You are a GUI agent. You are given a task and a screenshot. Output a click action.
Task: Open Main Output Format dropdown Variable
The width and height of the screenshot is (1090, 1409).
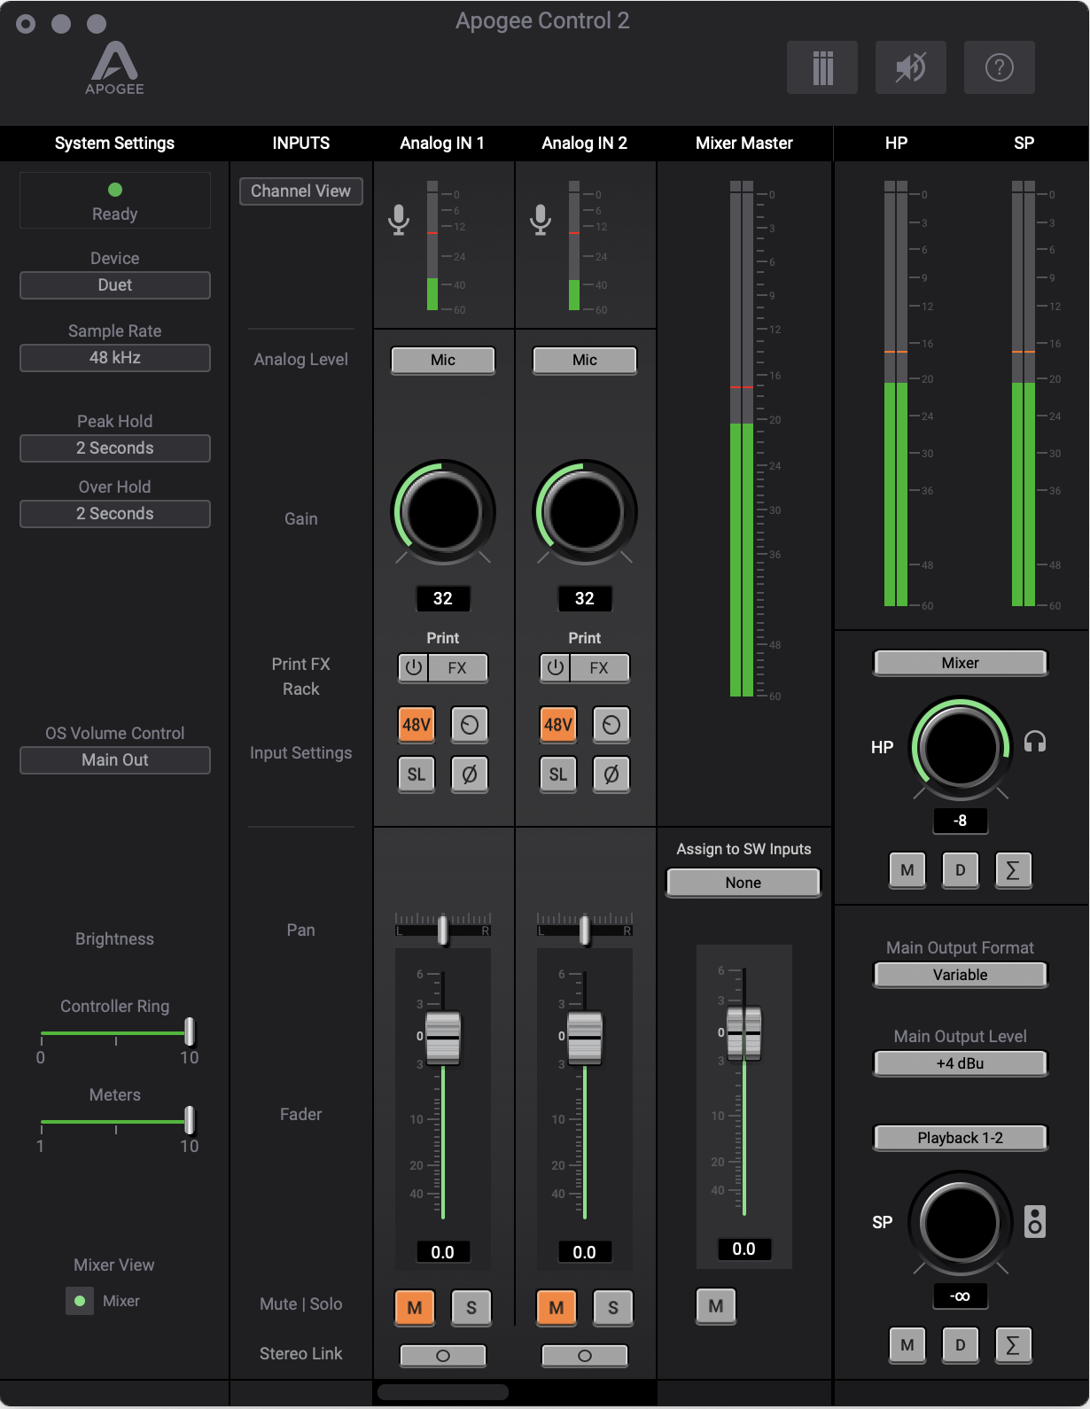coord(961,975)
